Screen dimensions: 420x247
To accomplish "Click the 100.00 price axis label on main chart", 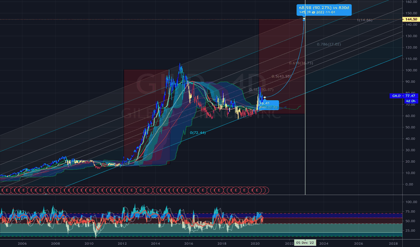I will [411, 70].
